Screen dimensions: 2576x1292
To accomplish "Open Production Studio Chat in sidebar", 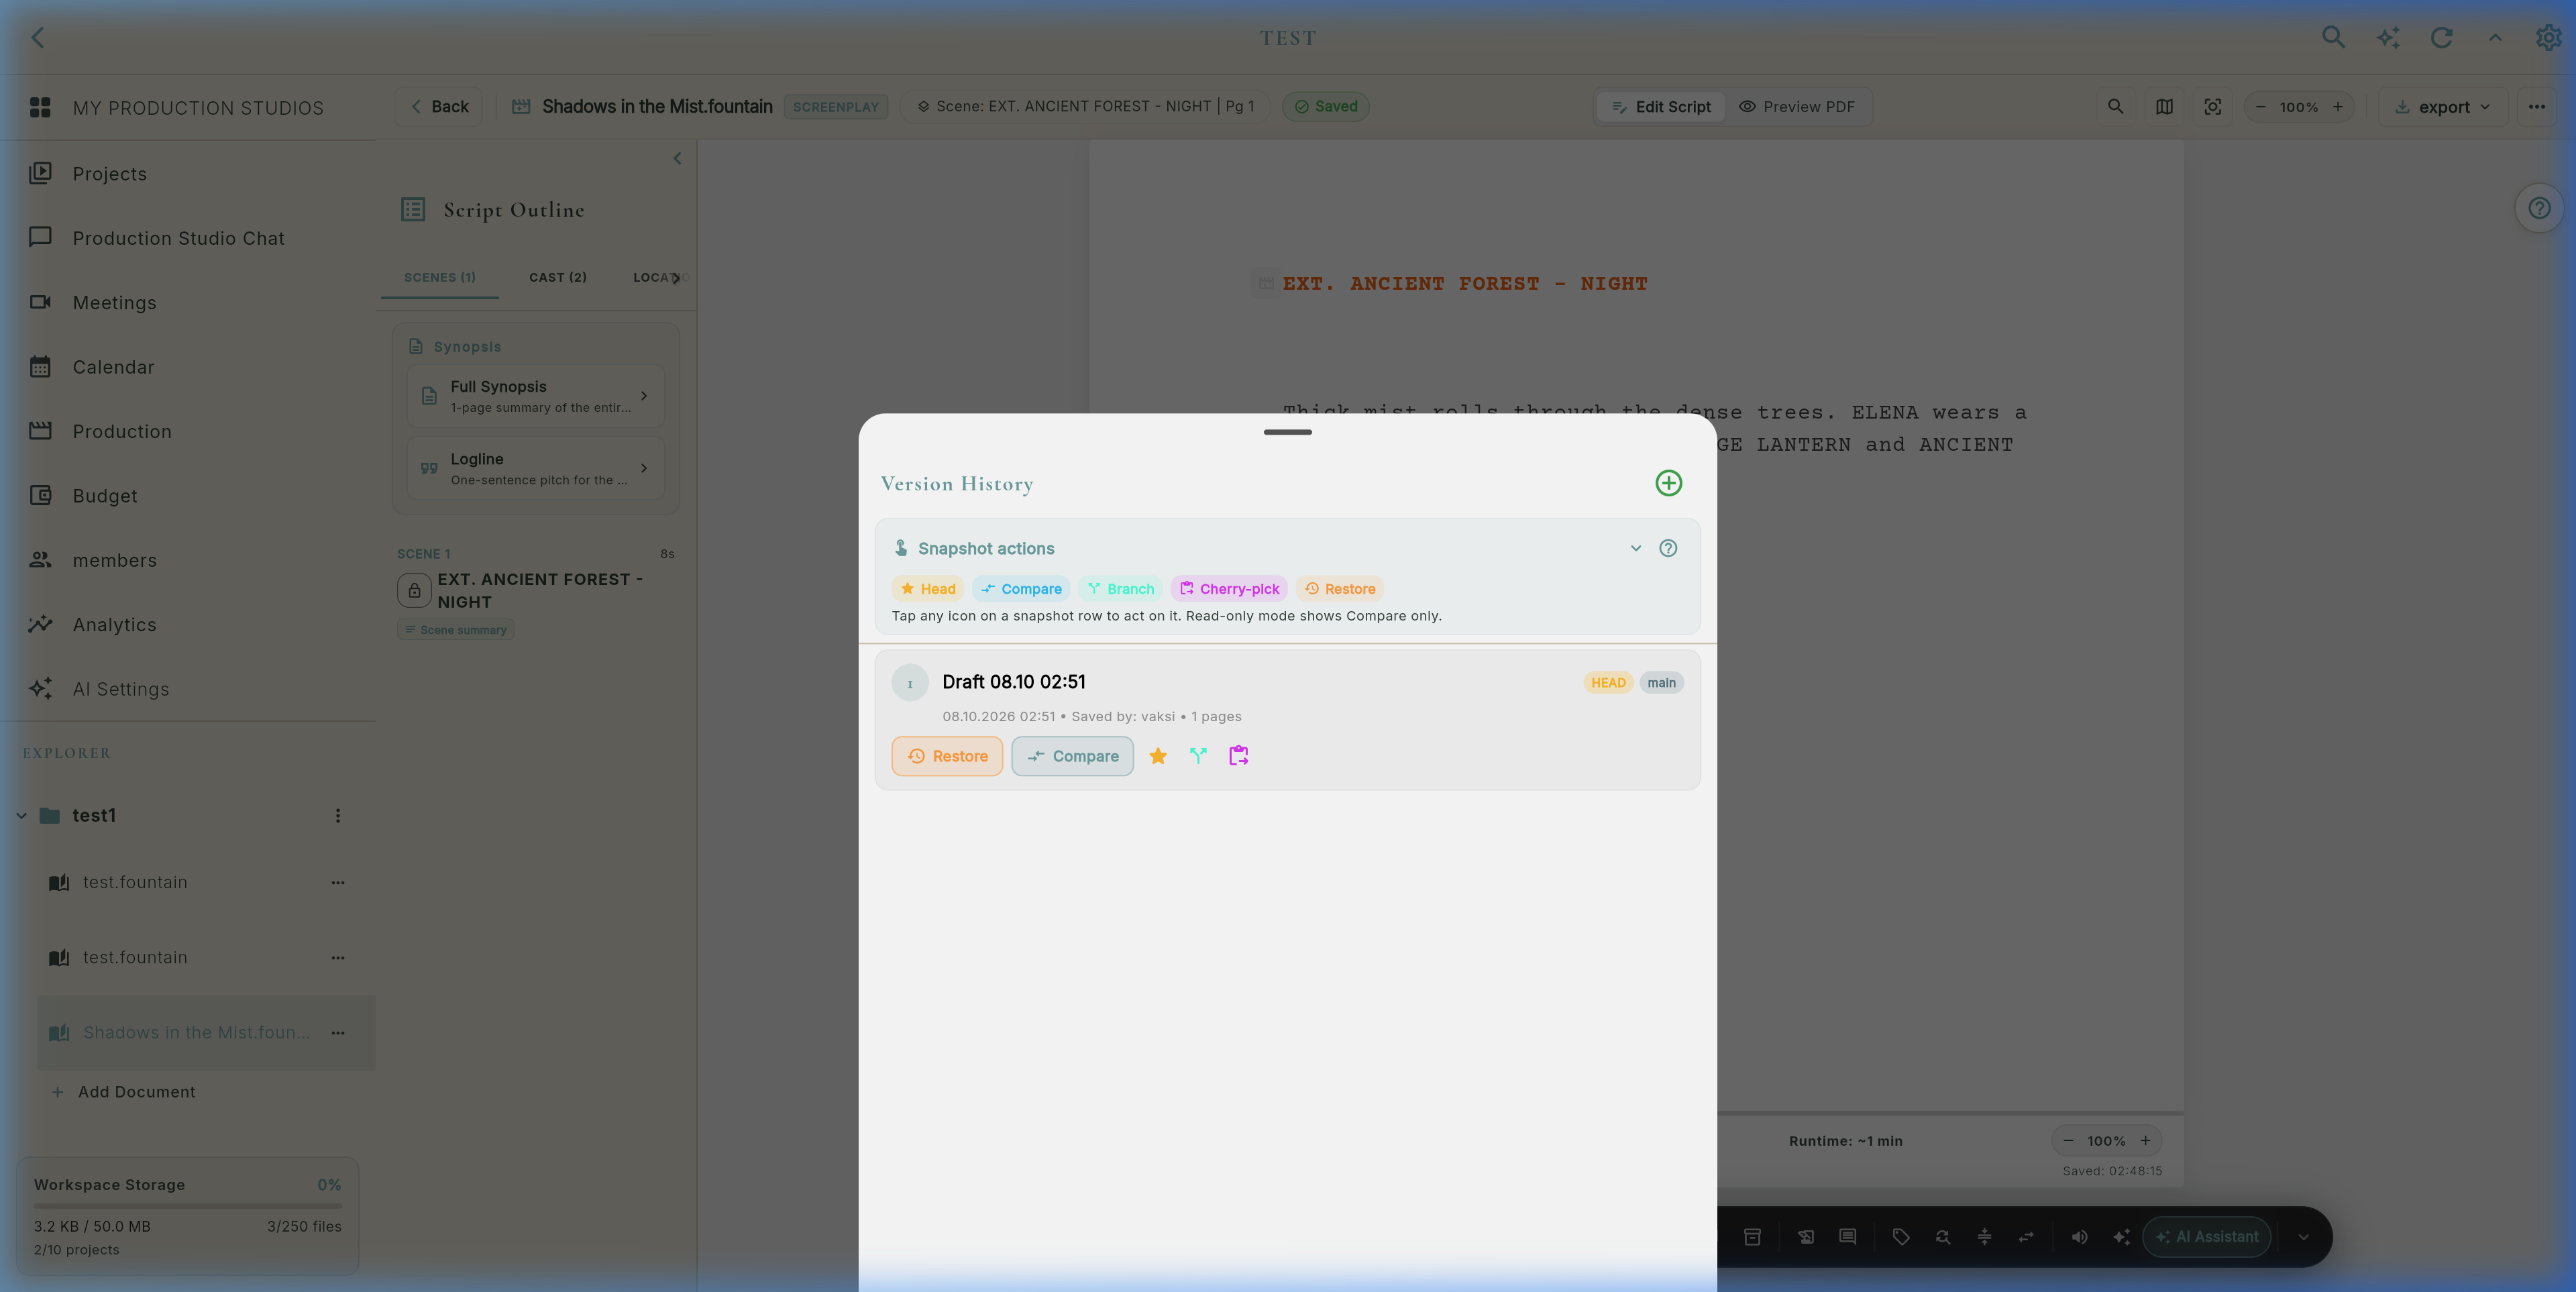I will point(178,238).
